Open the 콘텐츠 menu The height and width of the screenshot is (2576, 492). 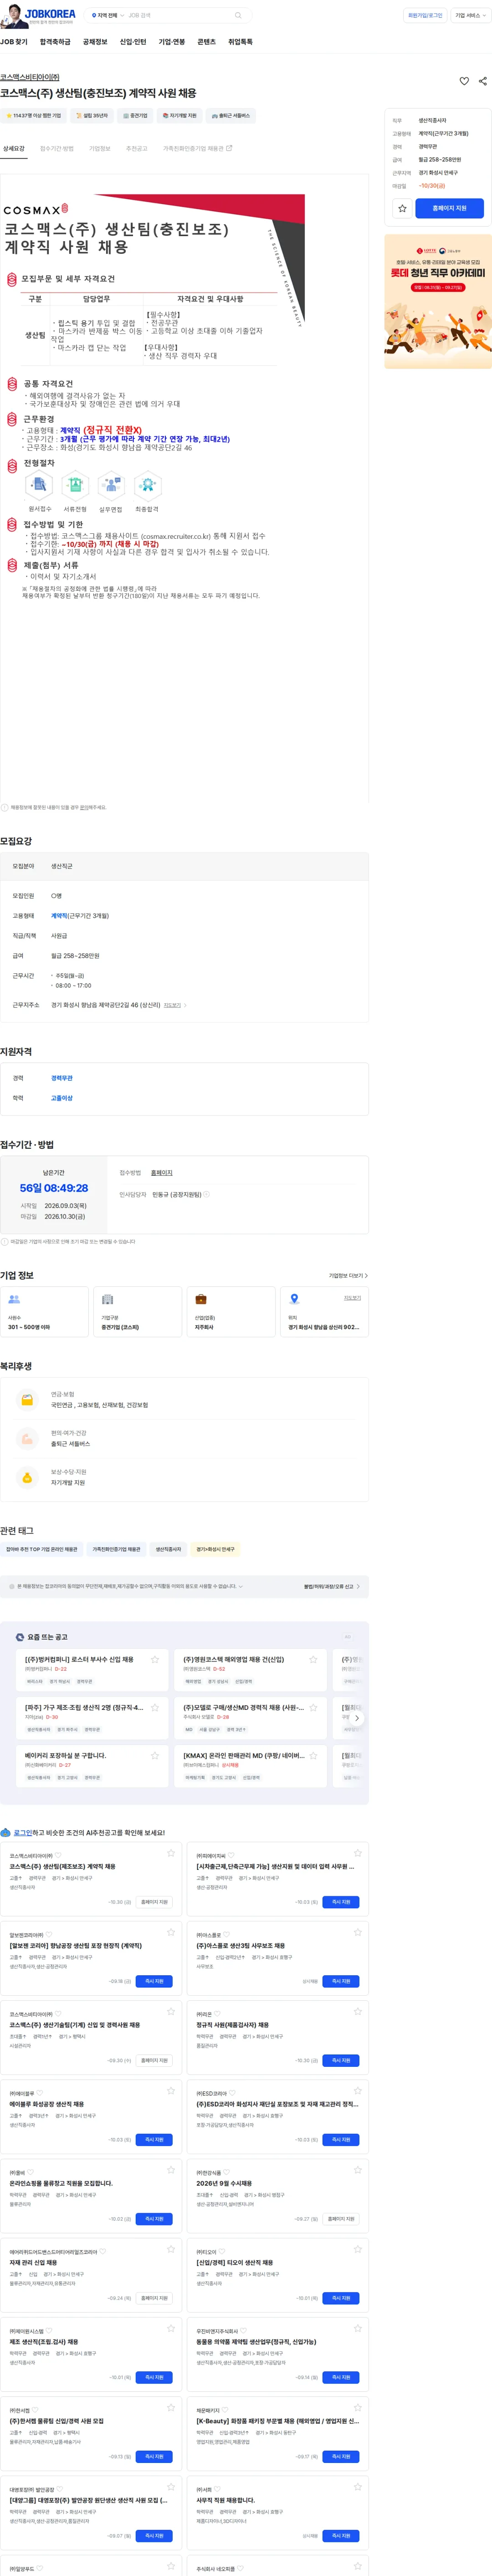[x=206, y=42]
